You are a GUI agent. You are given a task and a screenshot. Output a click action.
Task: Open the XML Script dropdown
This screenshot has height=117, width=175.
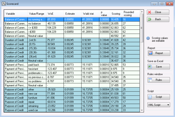[159, 105]
